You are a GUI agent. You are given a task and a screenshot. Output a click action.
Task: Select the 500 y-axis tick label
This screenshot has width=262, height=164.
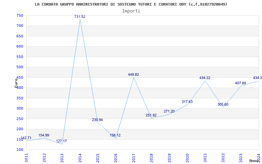[x=20, y=67]
